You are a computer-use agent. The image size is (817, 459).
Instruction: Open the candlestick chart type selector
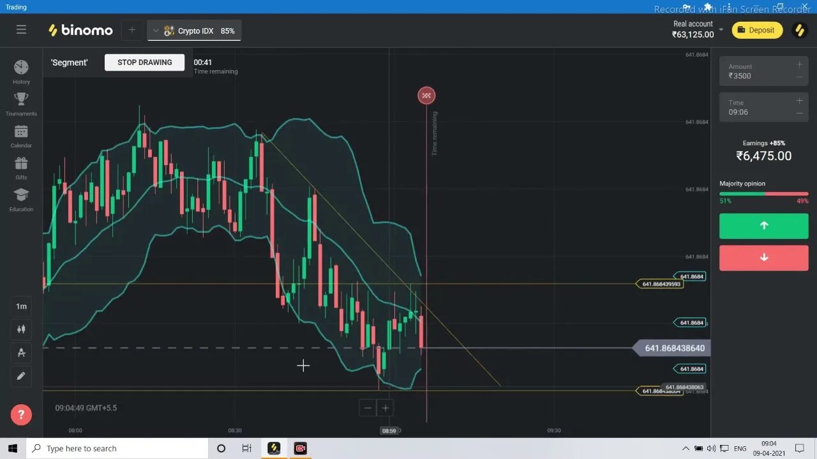(21, 330)
